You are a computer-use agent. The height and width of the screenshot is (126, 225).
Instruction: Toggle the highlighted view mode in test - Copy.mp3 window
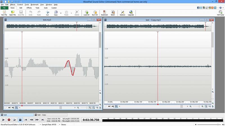click(x=116, y=106)
